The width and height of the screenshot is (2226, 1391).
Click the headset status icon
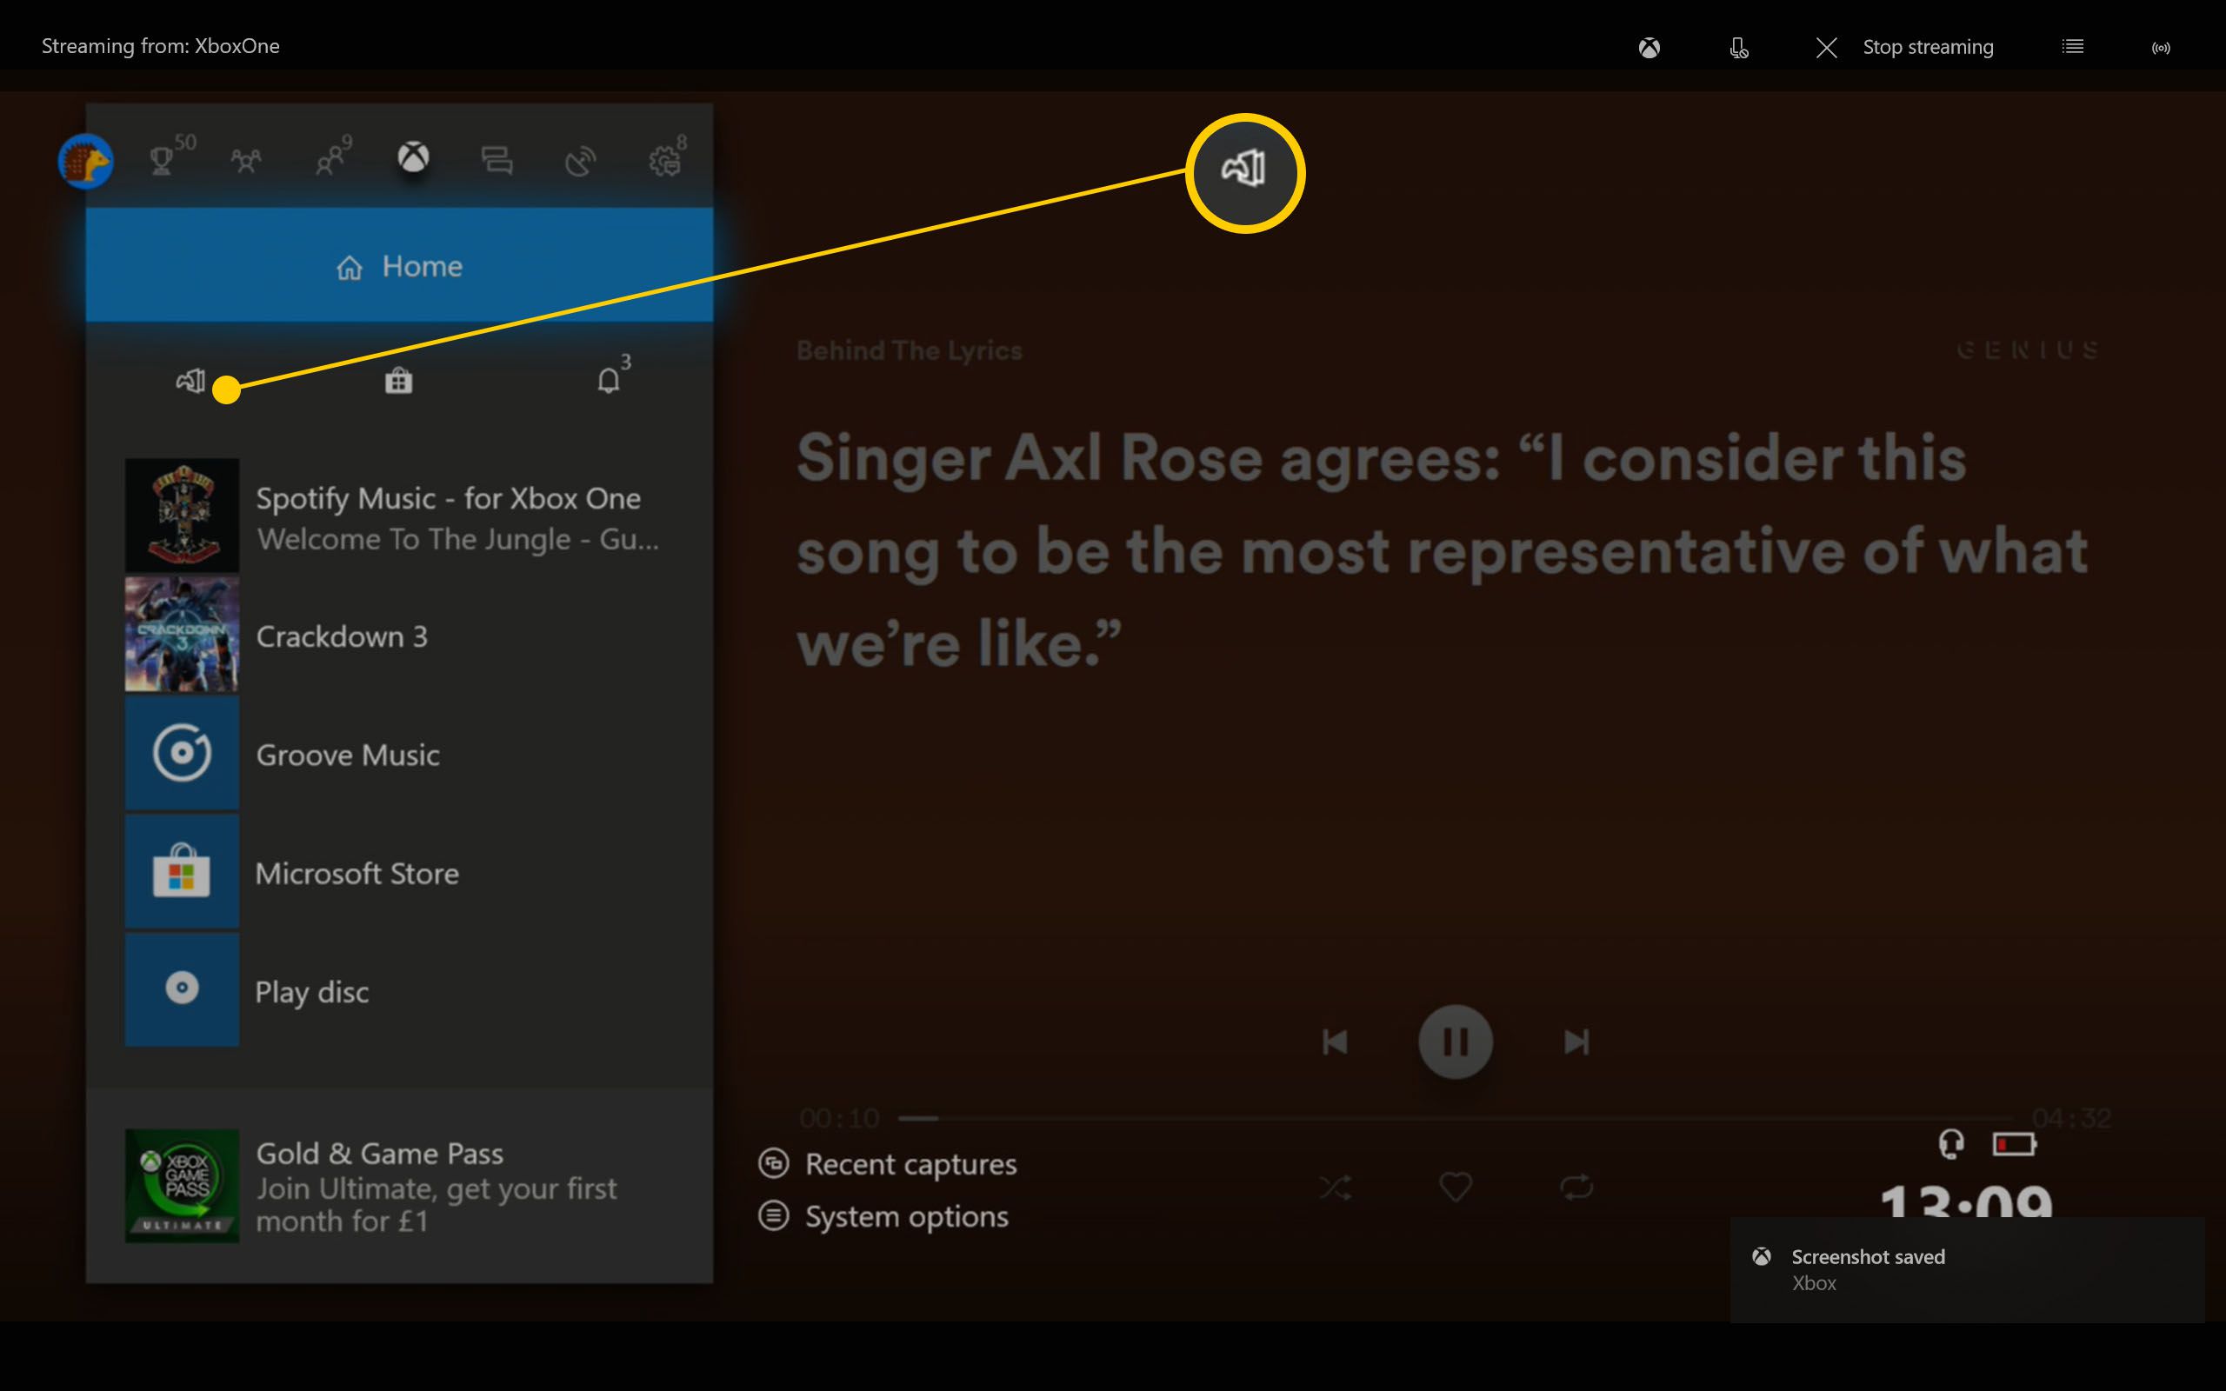click(x=1951, y=1143)
